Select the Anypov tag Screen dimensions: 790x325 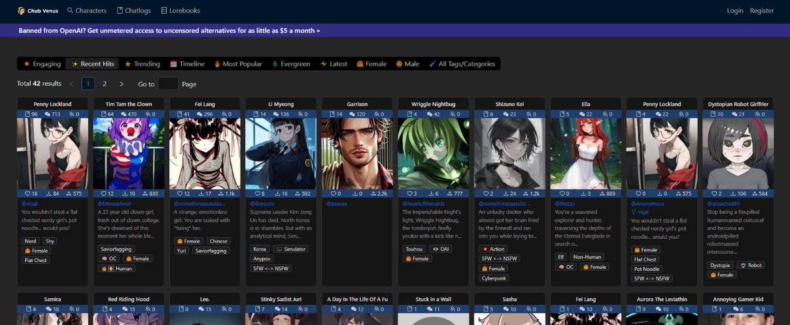(262, 258)
